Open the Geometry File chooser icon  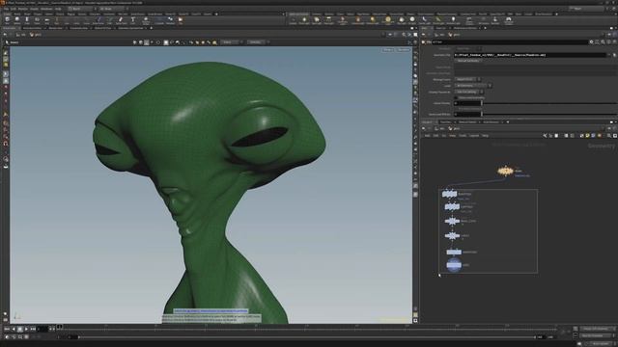coord(614,55)
